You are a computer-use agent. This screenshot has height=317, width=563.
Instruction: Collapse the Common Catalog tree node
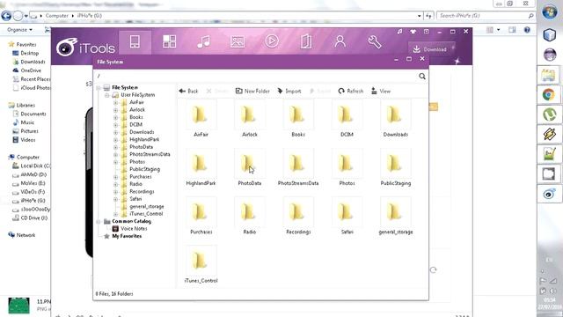[x=98, y=221]
